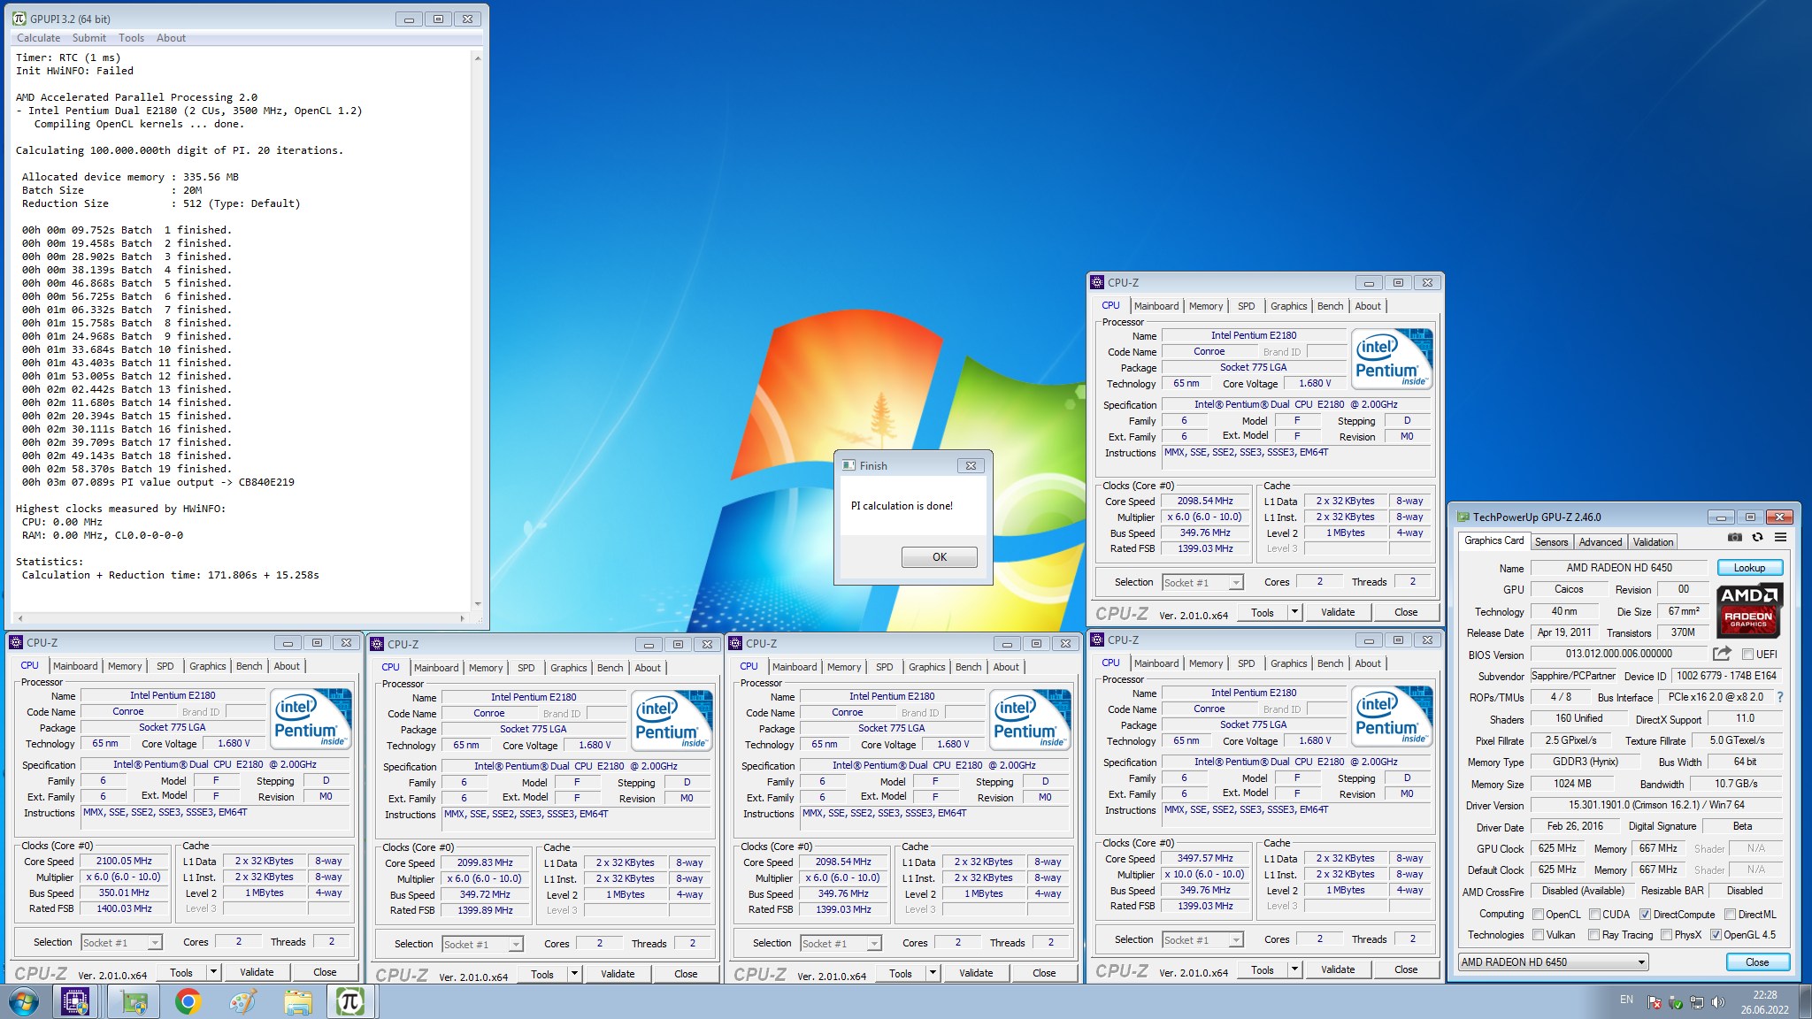The height and width of the screenshot is (1019, 1812).
Task: Click the CPU-Z taskbar icon
Action: click(x=76, y=1002)
